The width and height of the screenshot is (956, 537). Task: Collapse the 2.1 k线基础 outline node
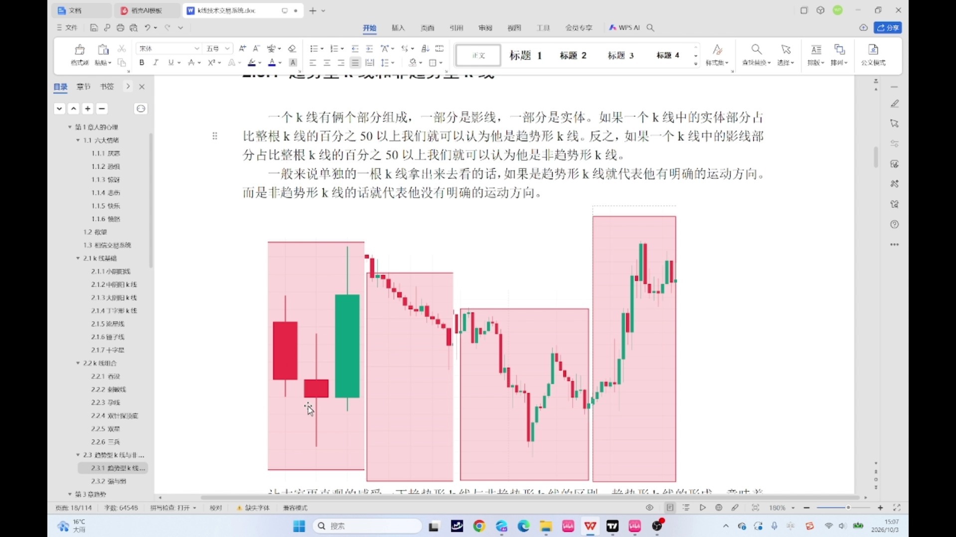click(78, 258)
